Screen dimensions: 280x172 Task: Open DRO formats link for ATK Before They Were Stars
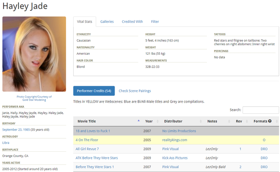264,158
